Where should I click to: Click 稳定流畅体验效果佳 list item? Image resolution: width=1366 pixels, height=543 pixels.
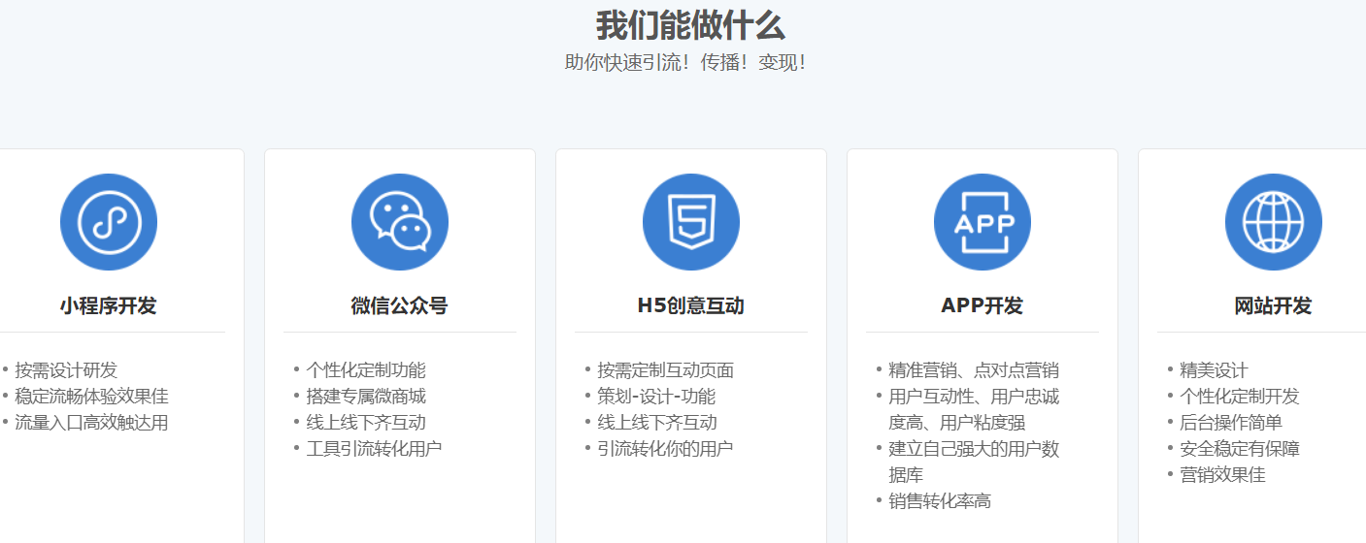91,397
